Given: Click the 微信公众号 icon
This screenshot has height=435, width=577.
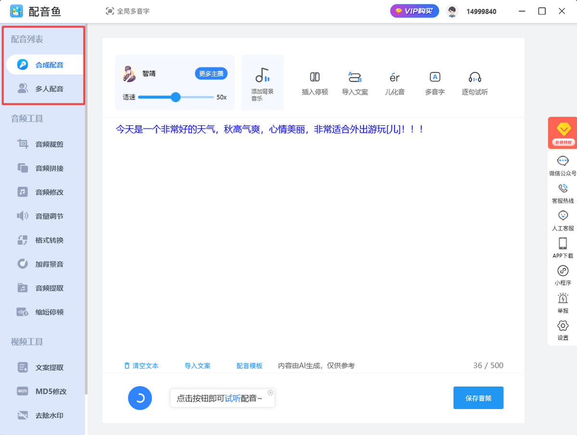Looking at the screenshot, I should click(563, 161).
